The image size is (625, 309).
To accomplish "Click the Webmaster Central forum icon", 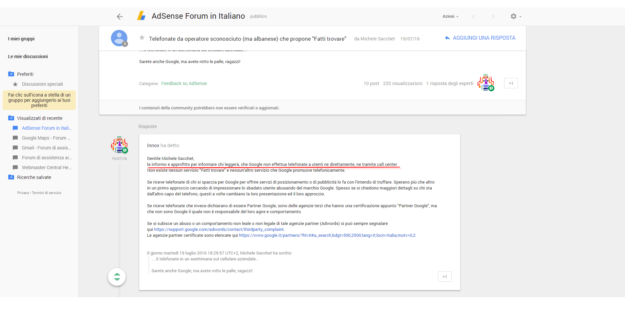I will [x=15, y=167].
